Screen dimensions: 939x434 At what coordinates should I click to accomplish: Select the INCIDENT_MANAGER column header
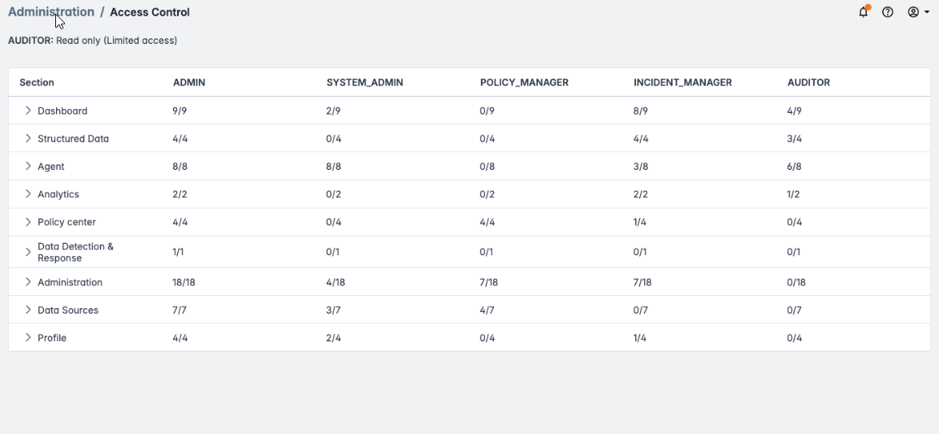coord(682,82)
